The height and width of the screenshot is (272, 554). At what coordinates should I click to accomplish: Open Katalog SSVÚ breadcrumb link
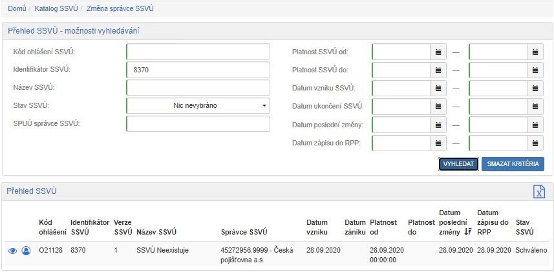(x=56, y=8)
